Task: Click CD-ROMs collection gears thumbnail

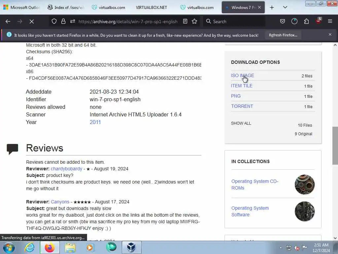Action: click(304, 185)
